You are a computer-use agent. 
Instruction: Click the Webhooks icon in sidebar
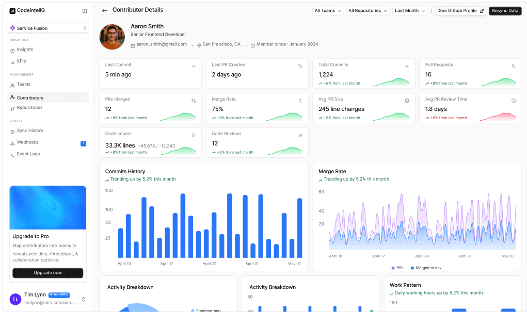coord(12,143)
